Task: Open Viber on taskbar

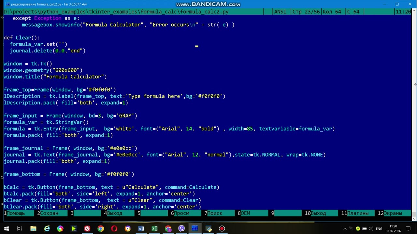Action: pyautogui.click(x=181, y=228)
